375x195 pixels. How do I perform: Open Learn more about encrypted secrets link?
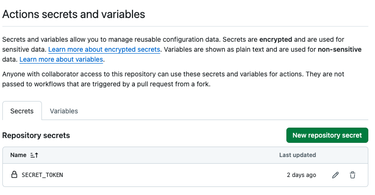(x=104, y=49)
